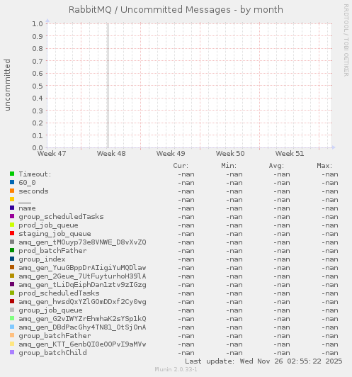Click the 'group_batchChild' legend label
This screenshot has height=377, width=352.
52,353
